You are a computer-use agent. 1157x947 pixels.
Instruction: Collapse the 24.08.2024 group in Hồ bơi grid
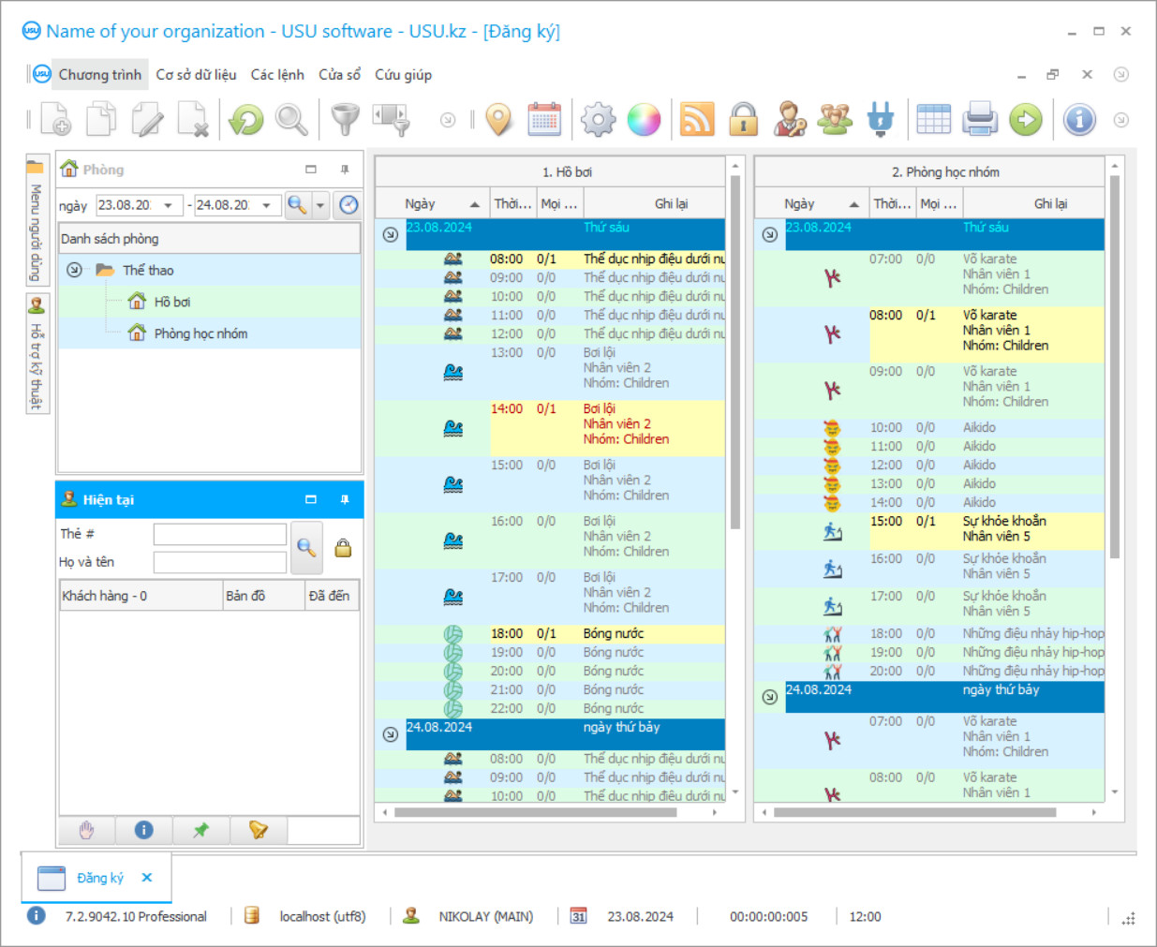[391, 734]
